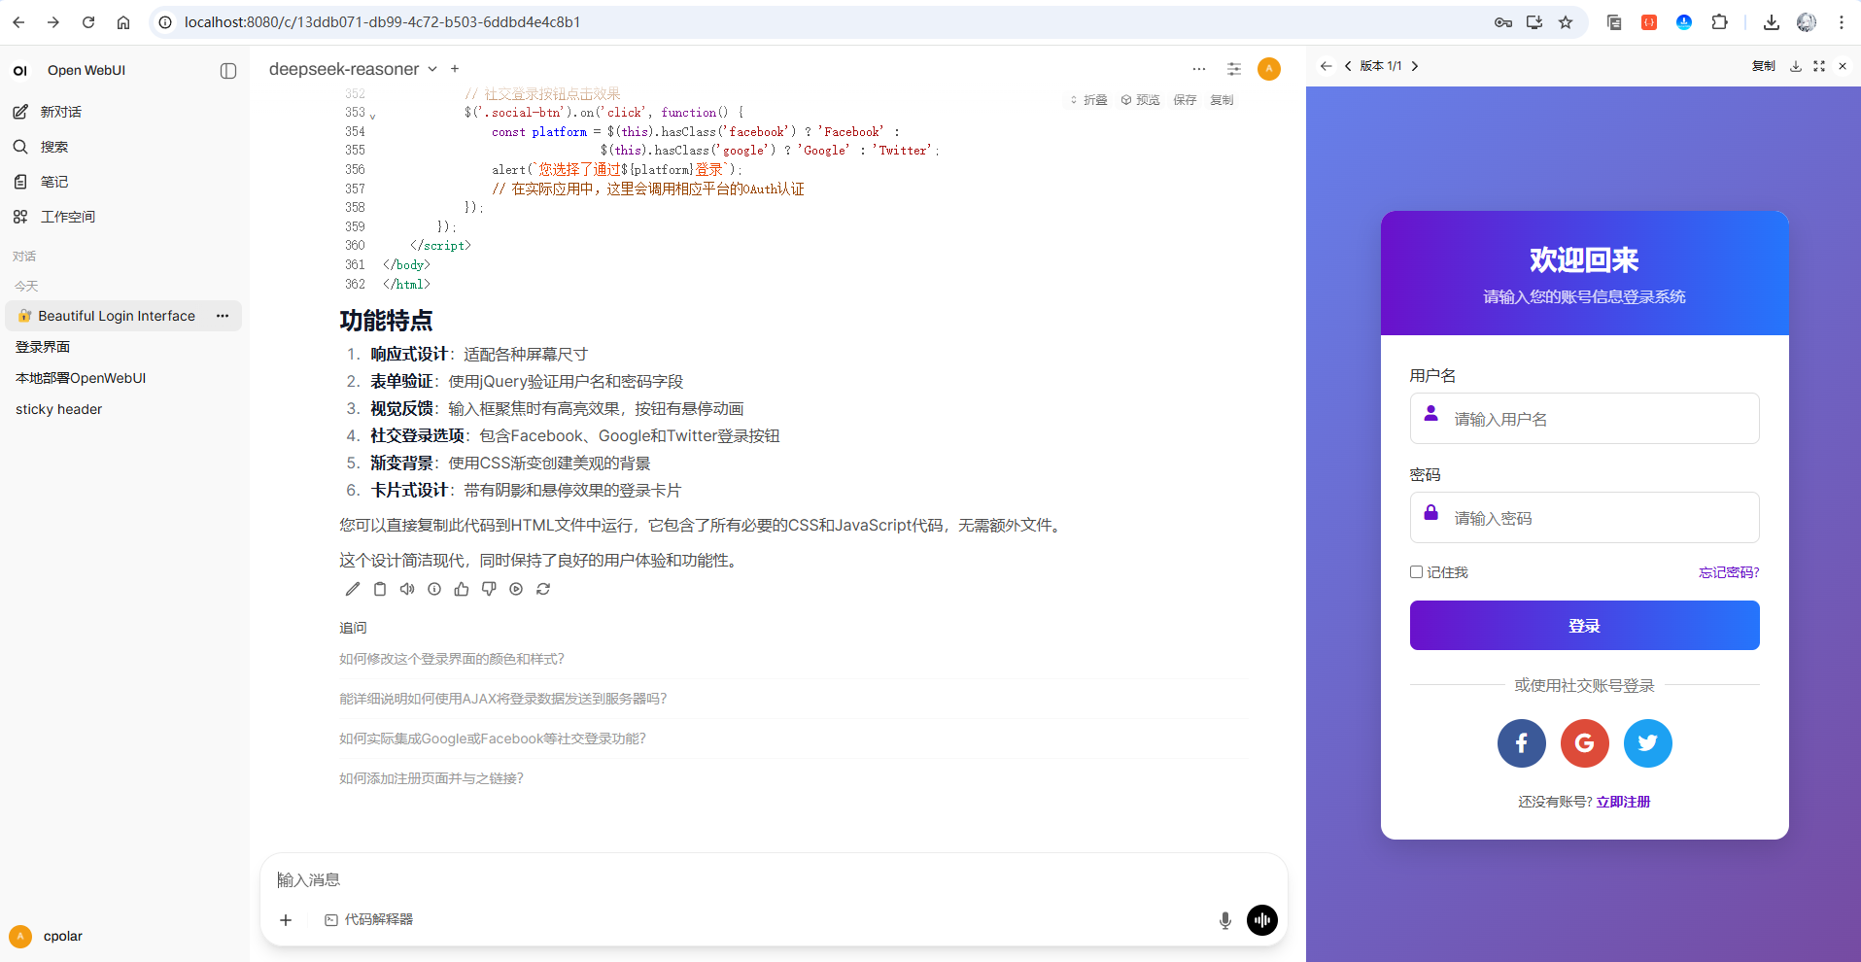Screen dimensions: 1861x962
Task: Open the cpolar user menu at bottom
Action: 47,937
